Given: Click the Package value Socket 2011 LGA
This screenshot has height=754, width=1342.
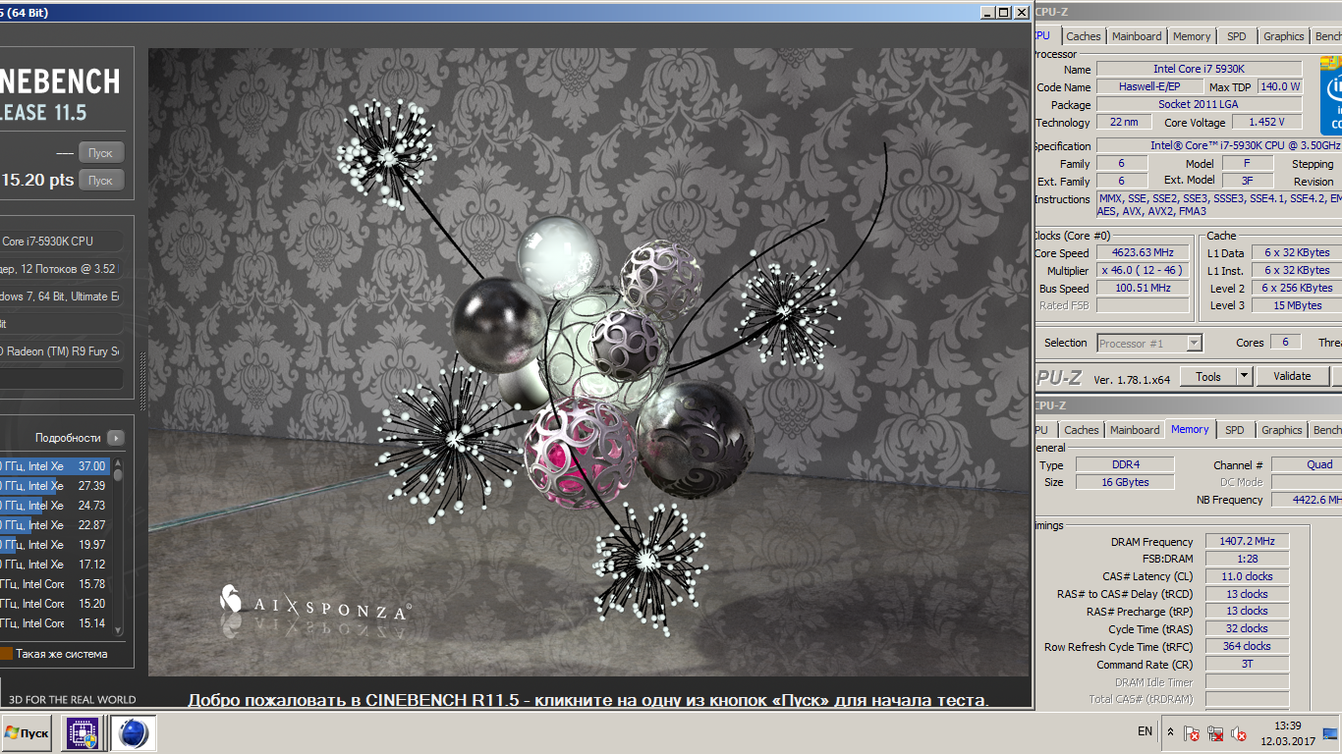Looking at the screenshot, I should tap(1199, 105).
